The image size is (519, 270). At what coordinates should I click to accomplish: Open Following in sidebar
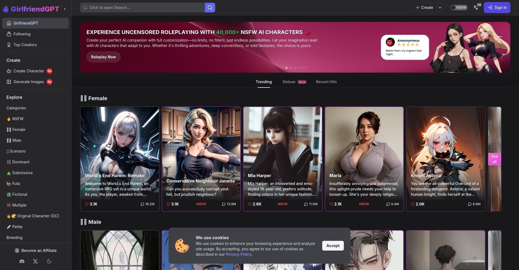click(x=35, y=34)
